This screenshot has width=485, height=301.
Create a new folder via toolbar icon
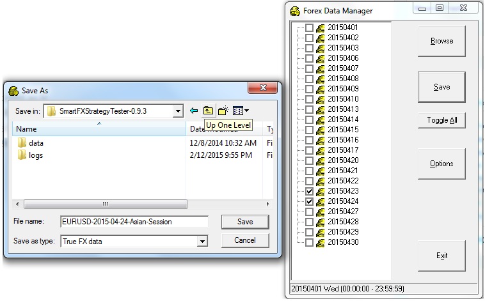pos(223,111)
